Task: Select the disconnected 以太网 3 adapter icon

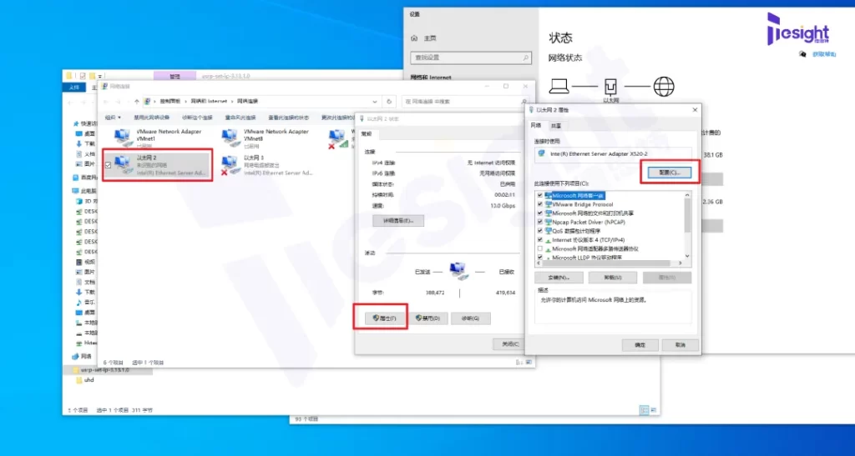Action: [230, 165]
